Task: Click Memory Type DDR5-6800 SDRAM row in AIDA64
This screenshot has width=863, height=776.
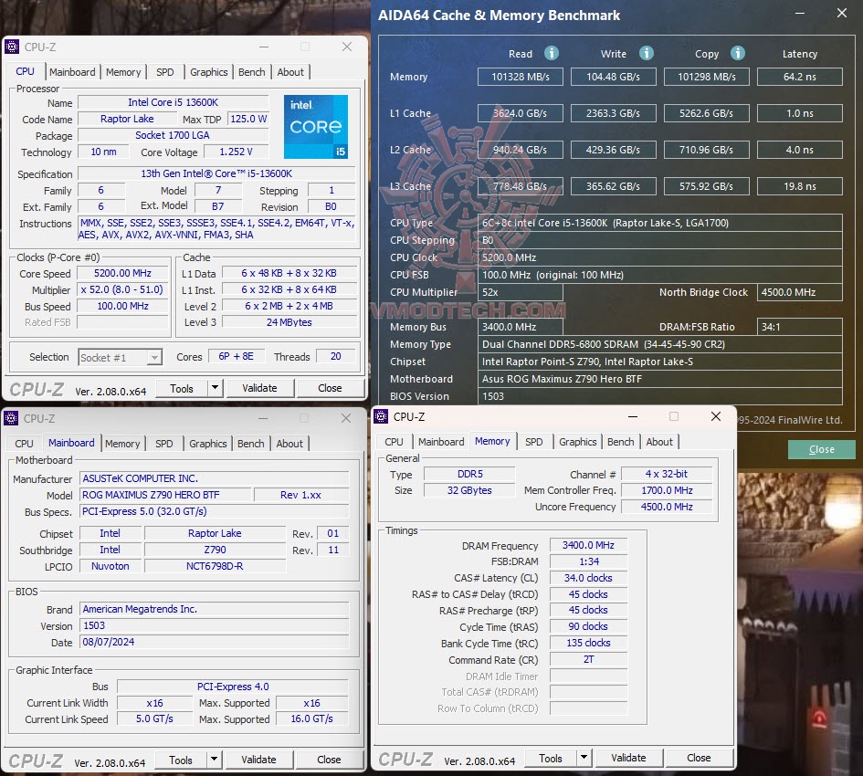Action: point(660,344)
